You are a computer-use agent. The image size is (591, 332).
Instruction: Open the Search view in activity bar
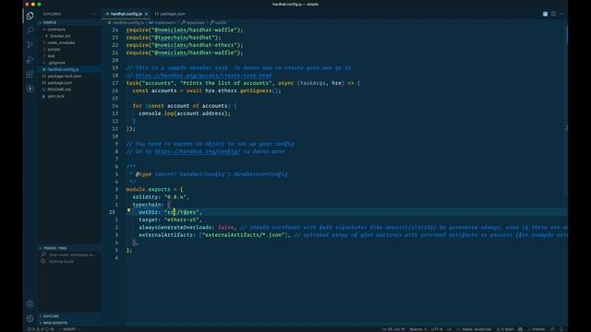(30, 30)
